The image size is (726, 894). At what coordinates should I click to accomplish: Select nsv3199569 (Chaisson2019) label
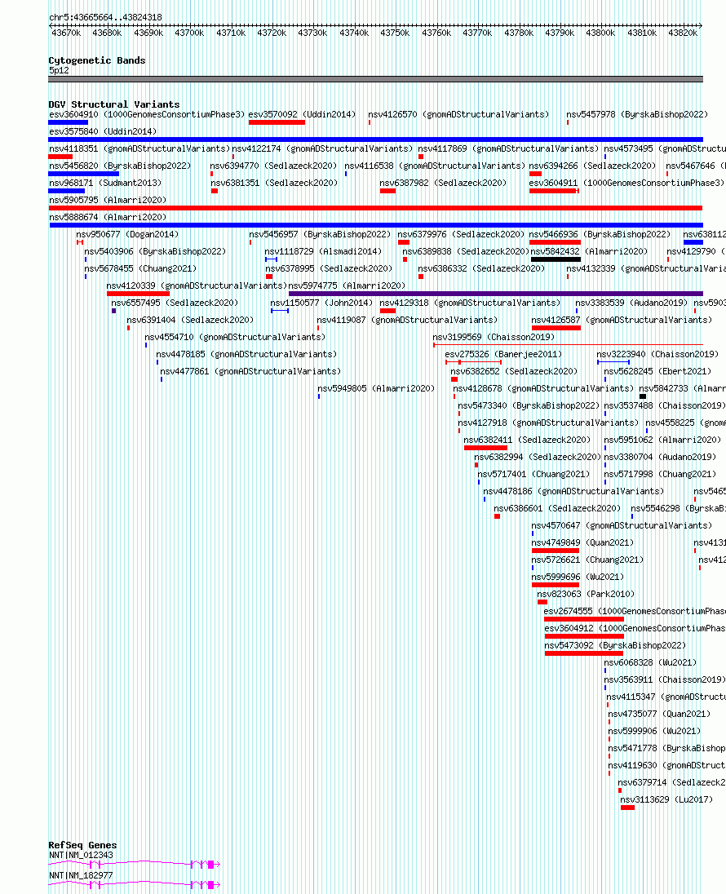point(494,336)
